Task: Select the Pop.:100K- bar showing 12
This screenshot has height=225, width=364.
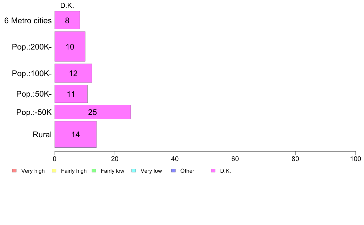Action: (73, 73)
